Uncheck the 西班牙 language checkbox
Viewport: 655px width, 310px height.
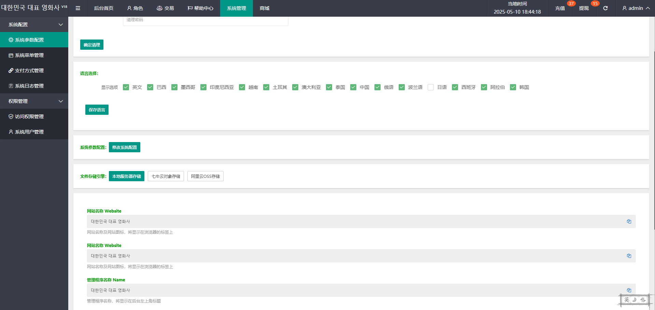point(455,87)
